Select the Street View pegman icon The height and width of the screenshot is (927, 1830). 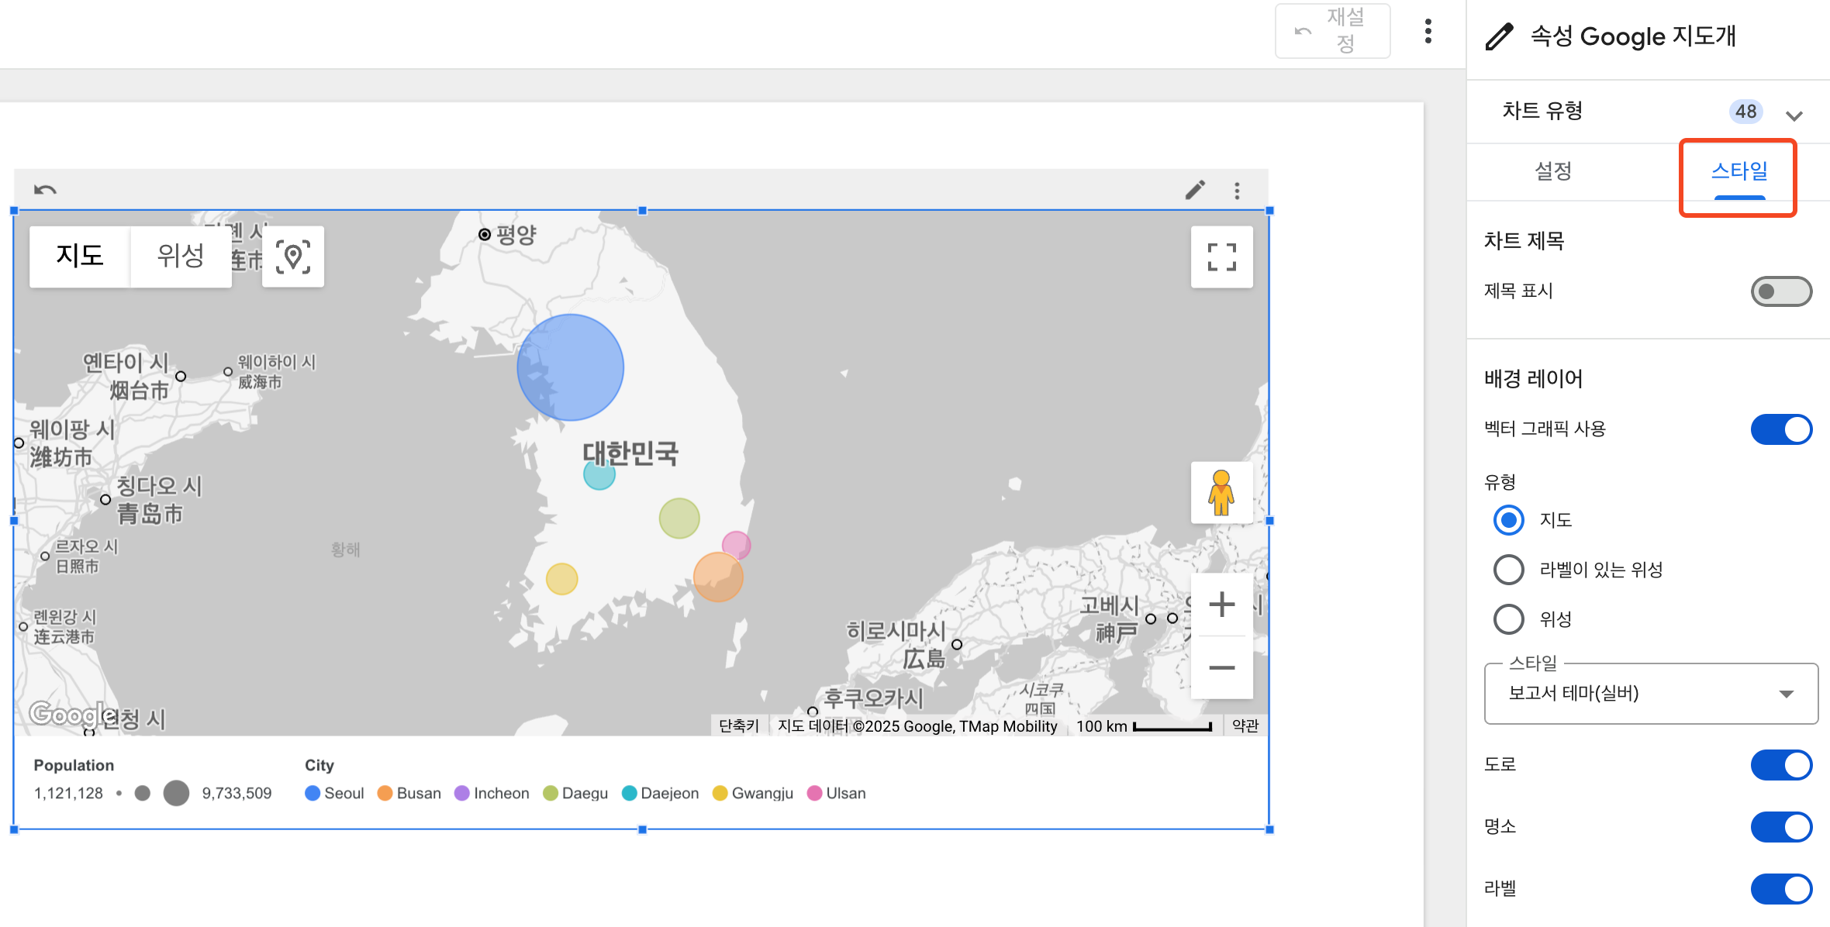coord(1222,491)
